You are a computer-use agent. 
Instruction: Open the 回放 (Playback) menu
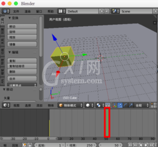pyautogui.click(x=15, y=145)
